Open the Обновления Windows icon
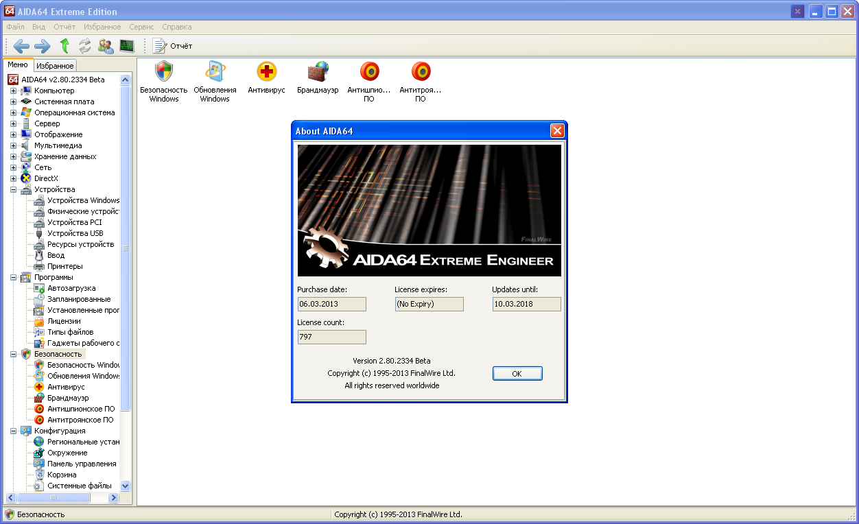859x524 pixels. click(x=215, y=72)
